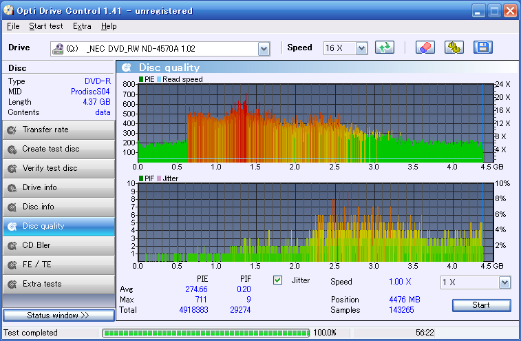Viewport: 521px width, 341px height.
Task: Click the Extra tests sidebar icon
Action: coord(12,284)
